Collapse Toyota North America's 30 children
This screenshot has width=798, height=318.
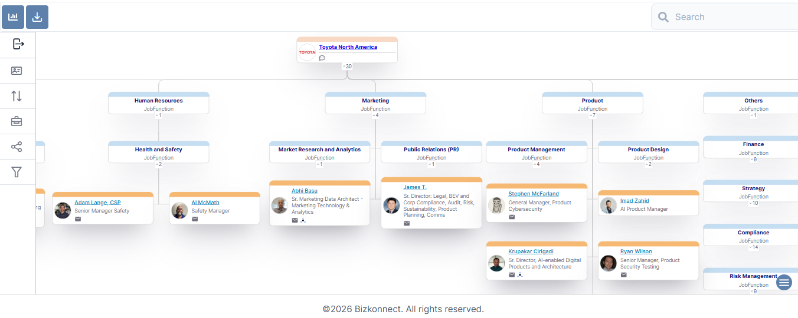[x=347, y=67]
